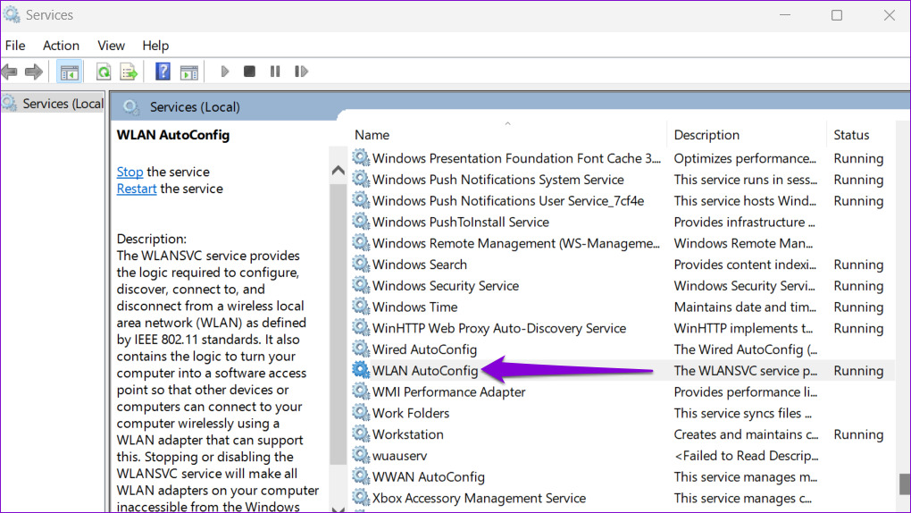
Task: Click gear icon of Windows Presentation Foundation Font Cache
Action: tap(361, 157)
